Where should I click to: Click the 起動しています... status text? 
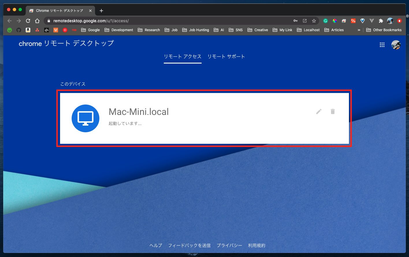[125, 124]
